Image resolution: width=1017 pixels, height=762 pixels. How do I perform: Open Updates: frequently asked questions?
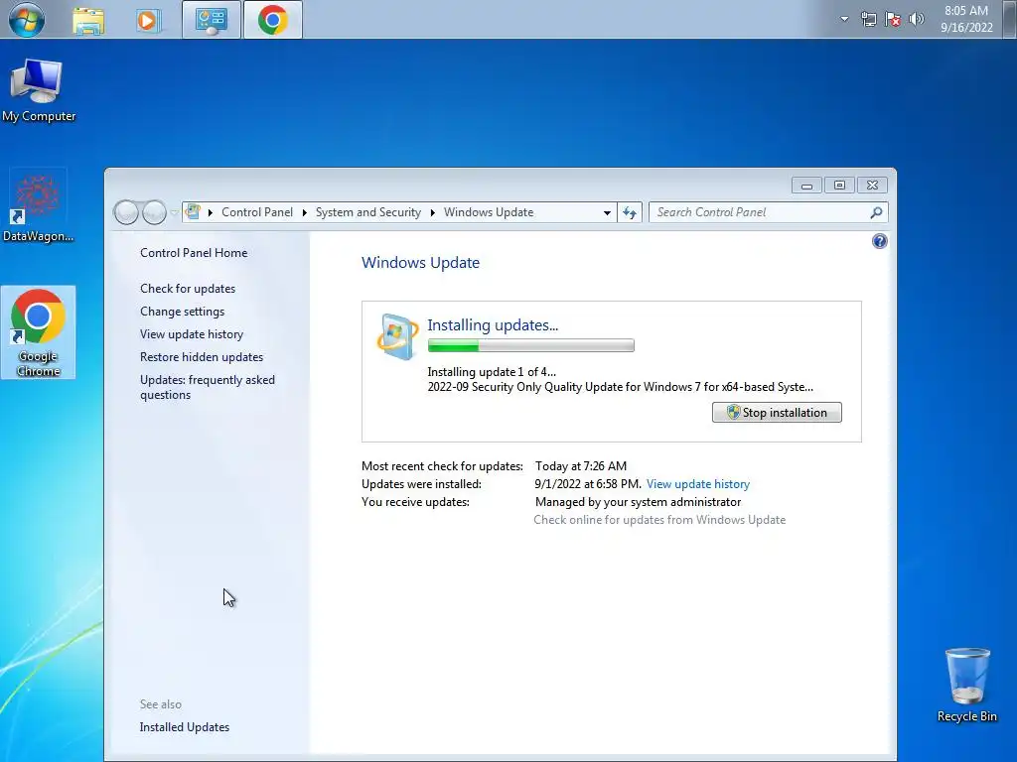point(207,388)
